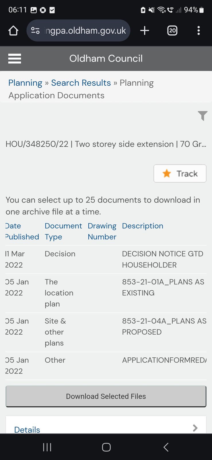212x460 pixels.
Task: Go to Planning breadcrumb link
Action: (x=25, y=83)
